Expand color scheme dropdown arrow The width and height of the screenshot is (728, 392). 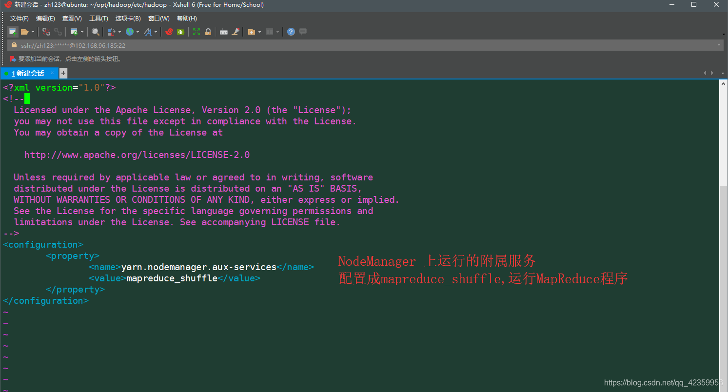point(119,32)
